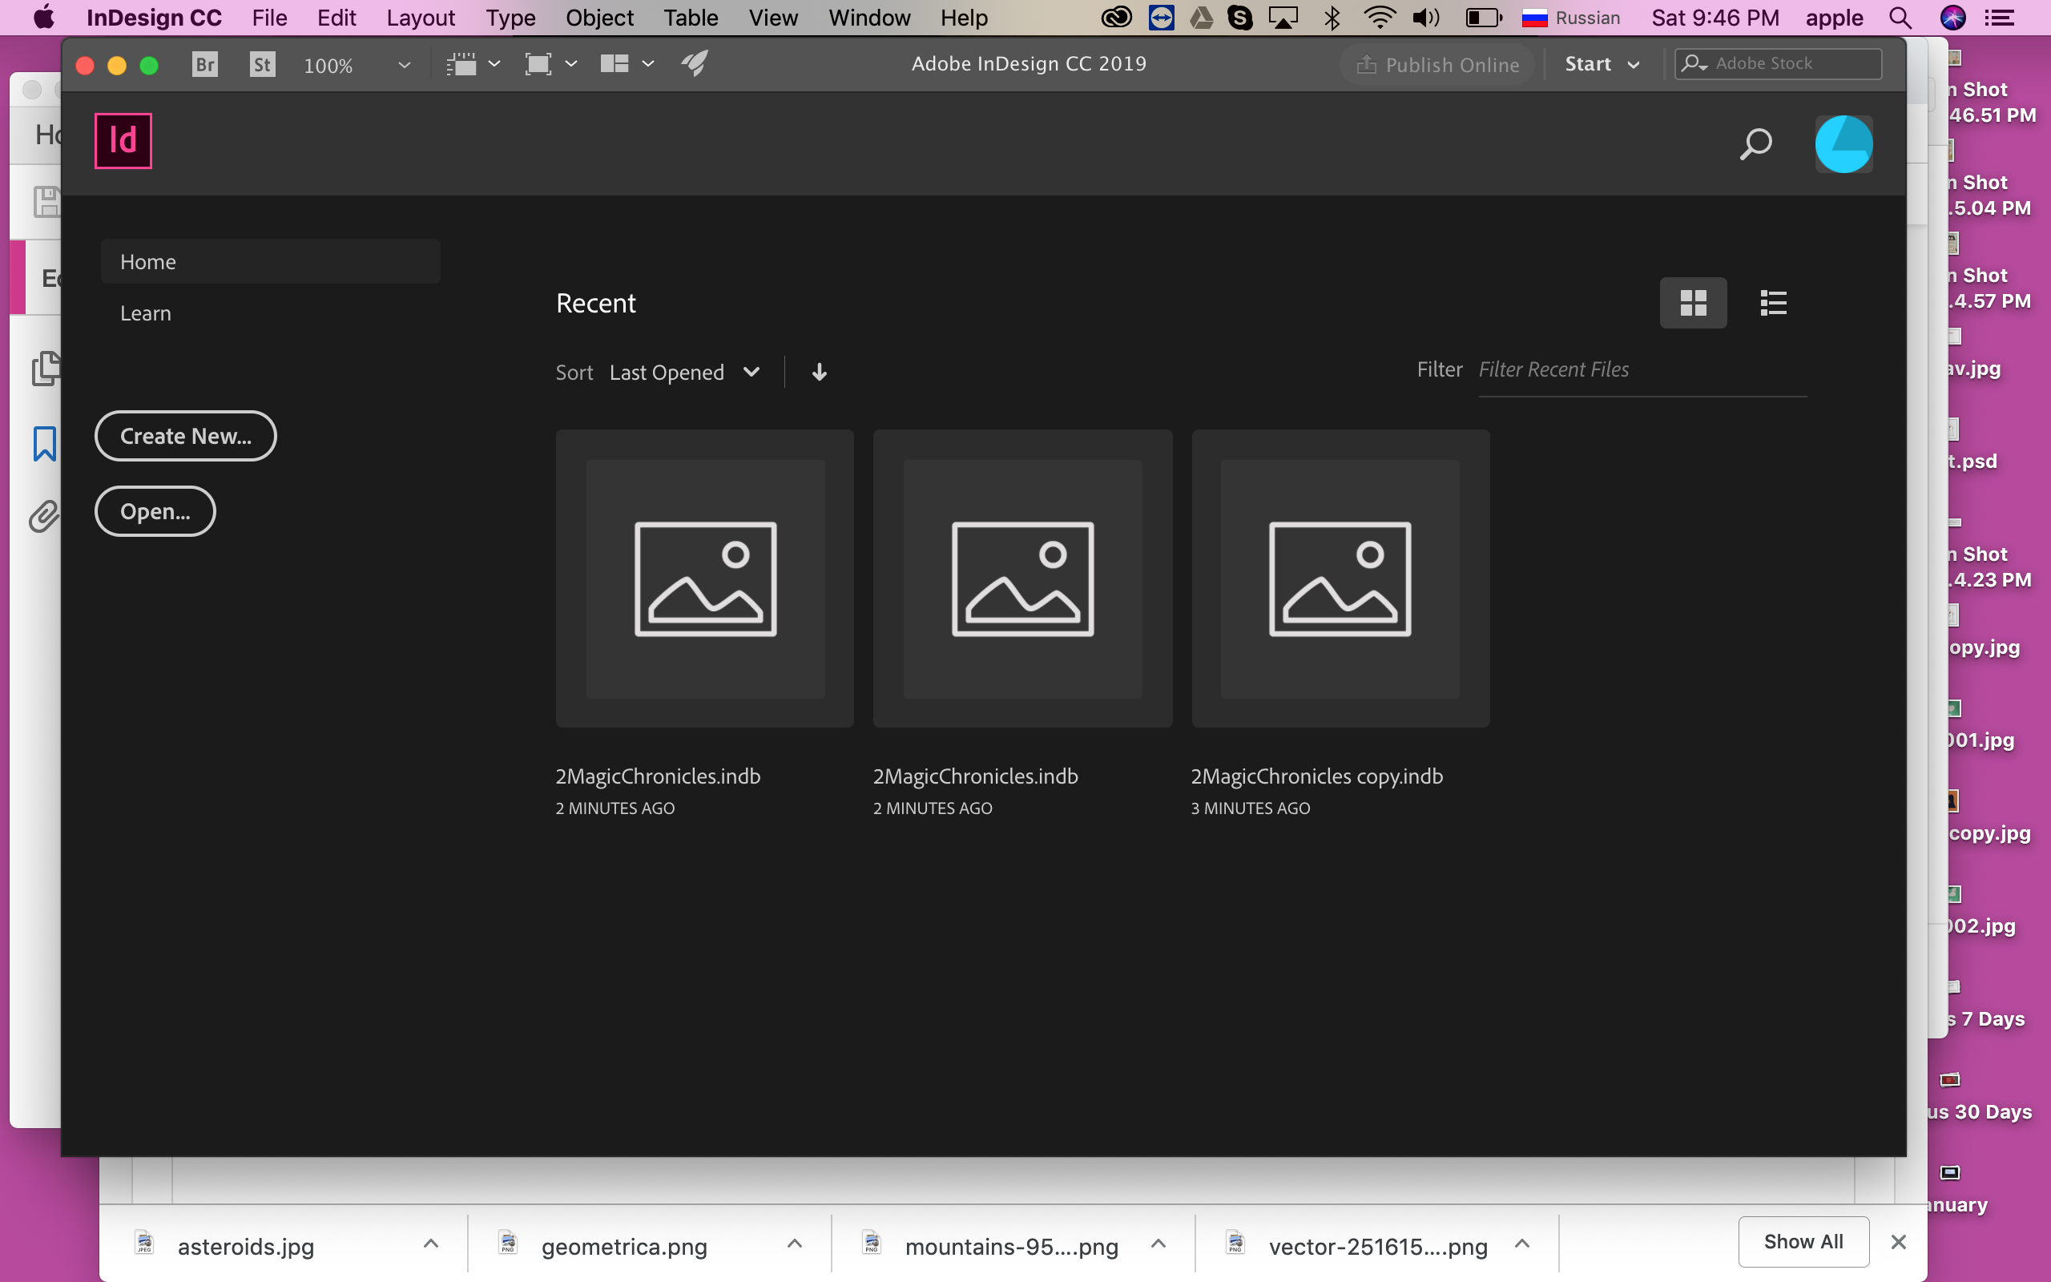Screen dimensions: 2051x1282
Task: Expand the 100% zoom level dropdown
Action: tap(405, 65)
